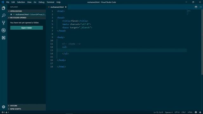Open the Extensions view icon

coord(3,38)
